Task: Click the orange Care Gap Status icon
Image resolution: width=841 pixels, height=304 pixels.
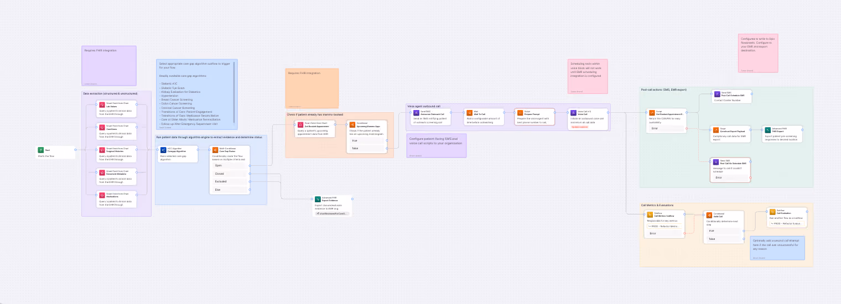Action: point(215,150)
